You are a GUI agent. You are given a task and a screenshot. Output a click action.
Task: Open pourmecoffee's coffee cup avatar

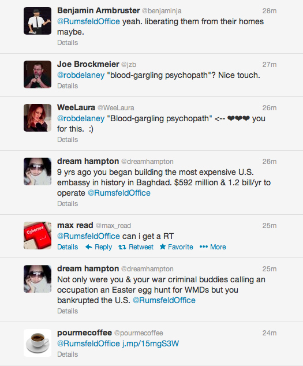(38, 343)
